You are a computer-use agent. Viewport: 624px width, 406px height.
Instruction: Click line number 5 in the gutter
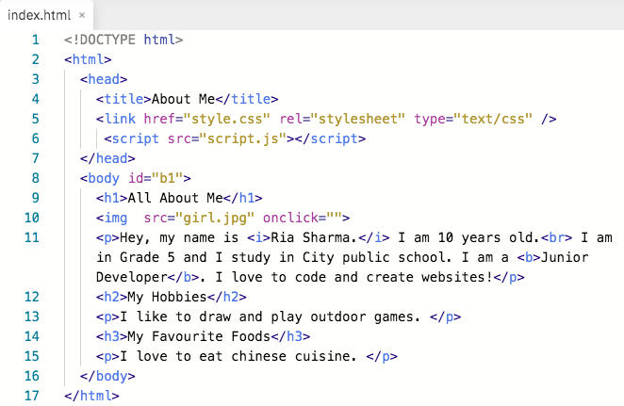(x=36, y=119)
